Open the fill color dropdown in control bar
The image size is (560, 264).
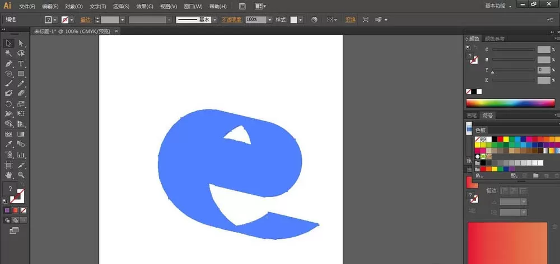click(55, 20)
